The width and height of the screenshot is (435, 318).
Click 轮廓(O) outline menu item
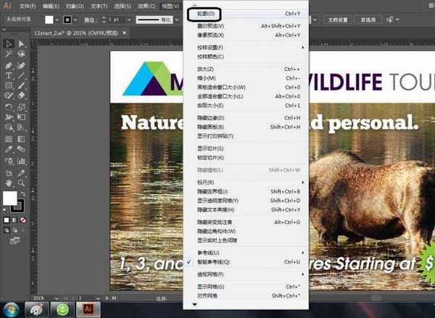tap(246, 14)
